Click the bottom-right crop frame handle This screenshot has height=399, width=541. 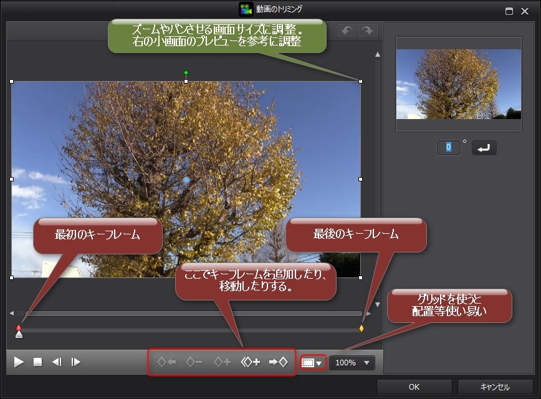click(360, 277)
